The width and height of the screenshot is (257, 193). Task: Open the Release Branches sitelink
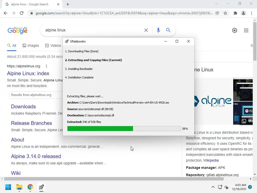tap(31, 123)
